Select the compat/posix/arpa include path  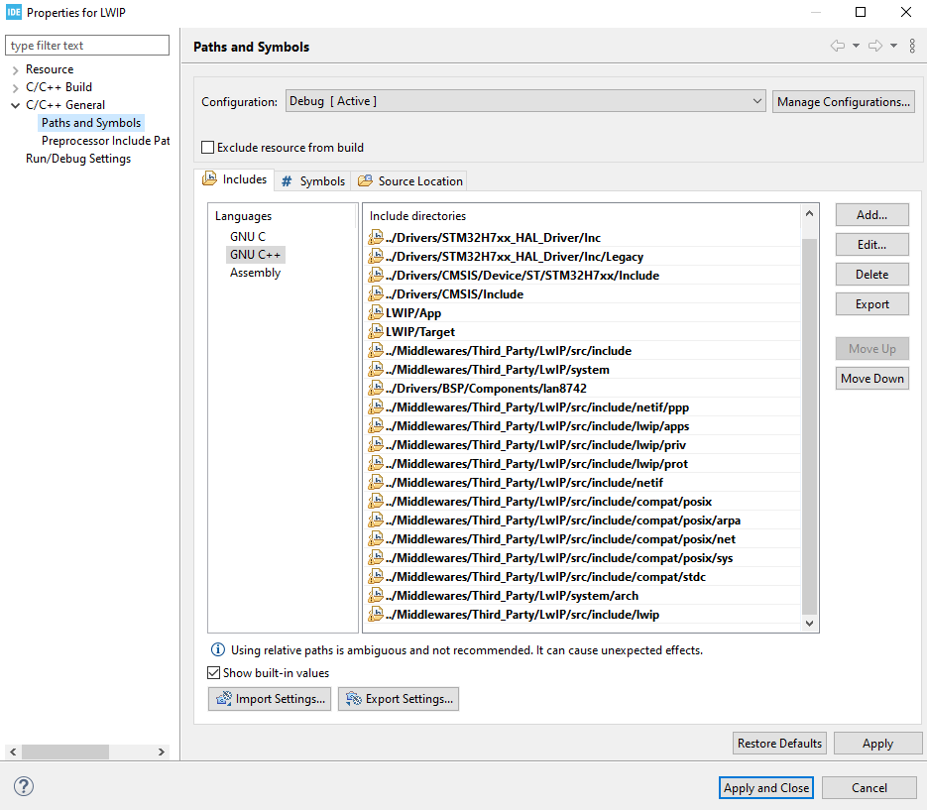click(583, 521)
